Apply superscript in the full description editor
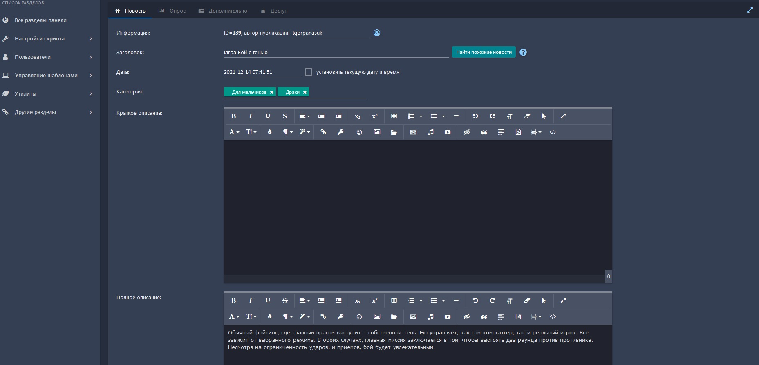The height and width of the screenshot is (365, 759). coord(375,300)
